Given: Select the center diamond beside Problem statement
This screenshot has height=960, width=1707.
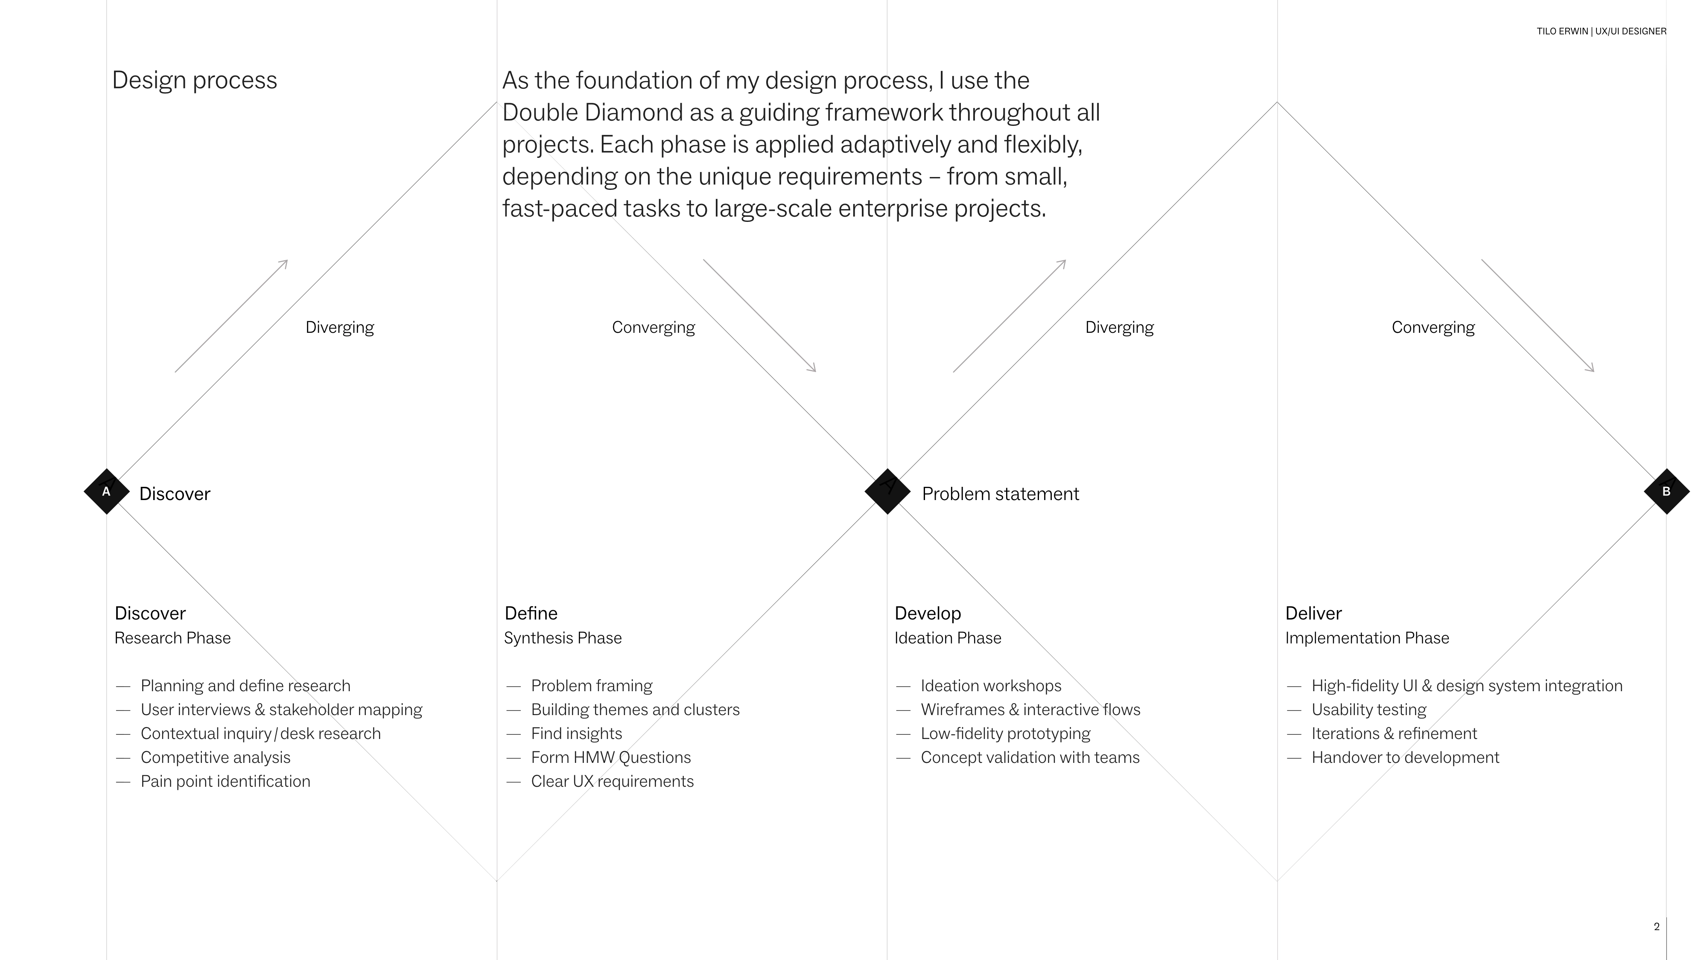Looking at the screenshot, I should 887,492.
